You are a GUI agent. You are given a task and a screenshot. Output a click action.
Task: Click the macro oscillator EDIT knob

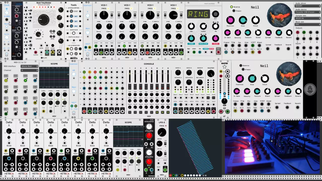pyautogui.click(x=215, y=14)
